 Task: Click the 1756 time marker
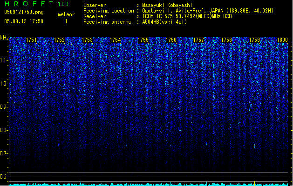pos(171,40)
